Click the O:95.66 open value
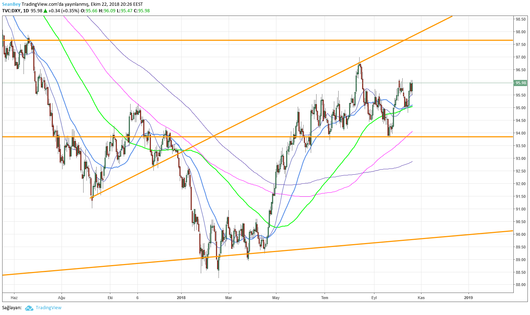The height and width of the screenshot is (315, 530). [x=89, y=11]
